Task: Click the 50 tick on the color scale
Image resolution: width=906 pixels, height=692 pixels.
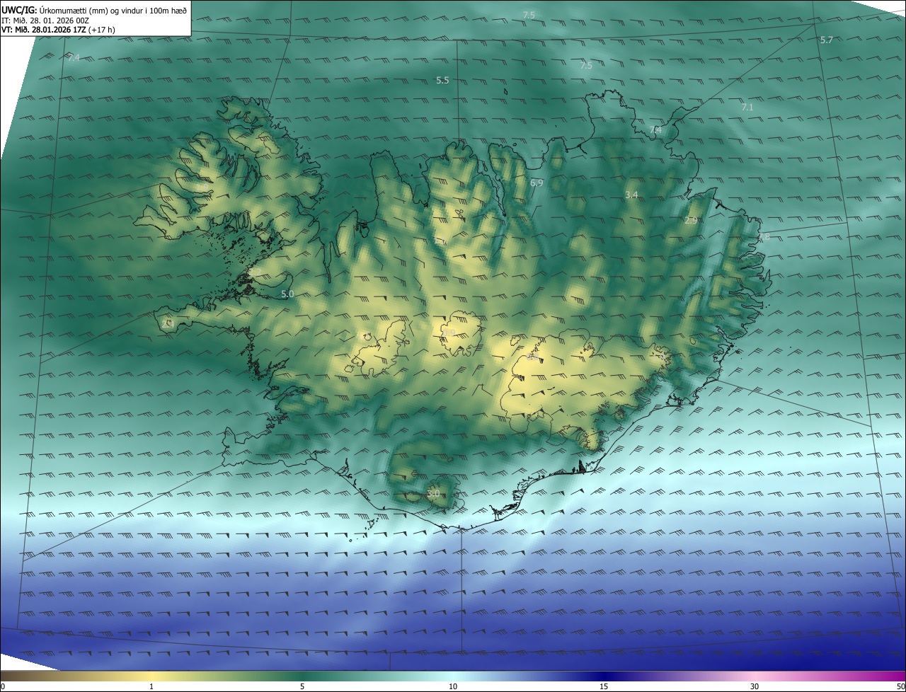Action: click(x=900, y=686)
